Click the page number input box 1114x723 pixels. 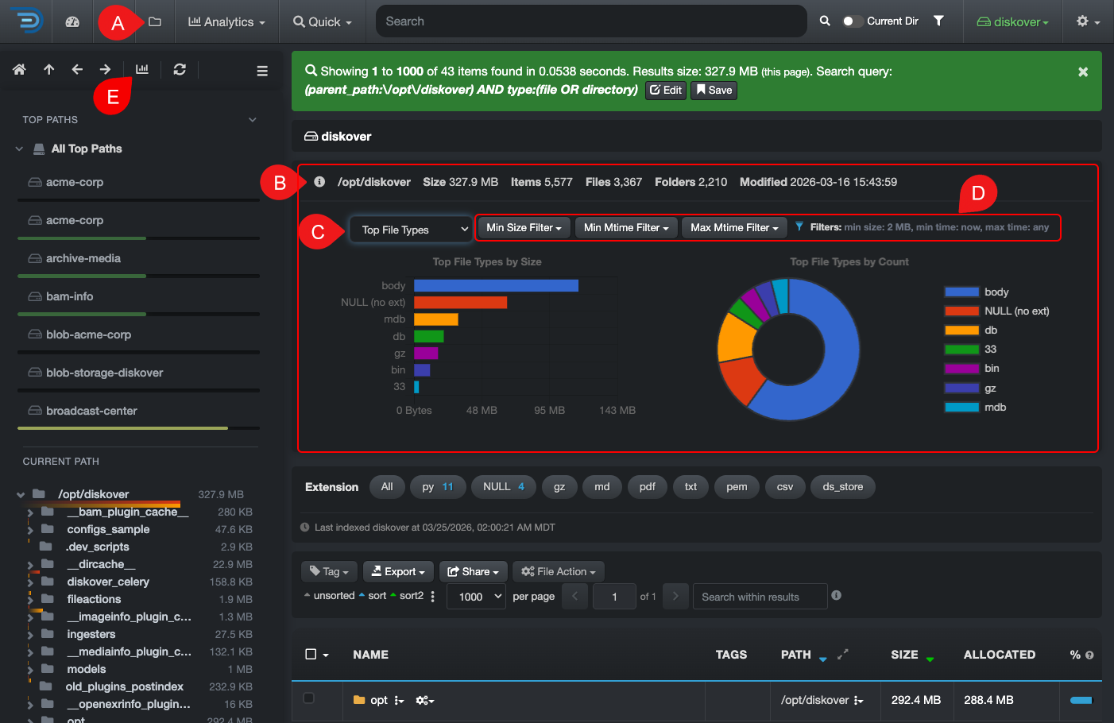[614, 596]
